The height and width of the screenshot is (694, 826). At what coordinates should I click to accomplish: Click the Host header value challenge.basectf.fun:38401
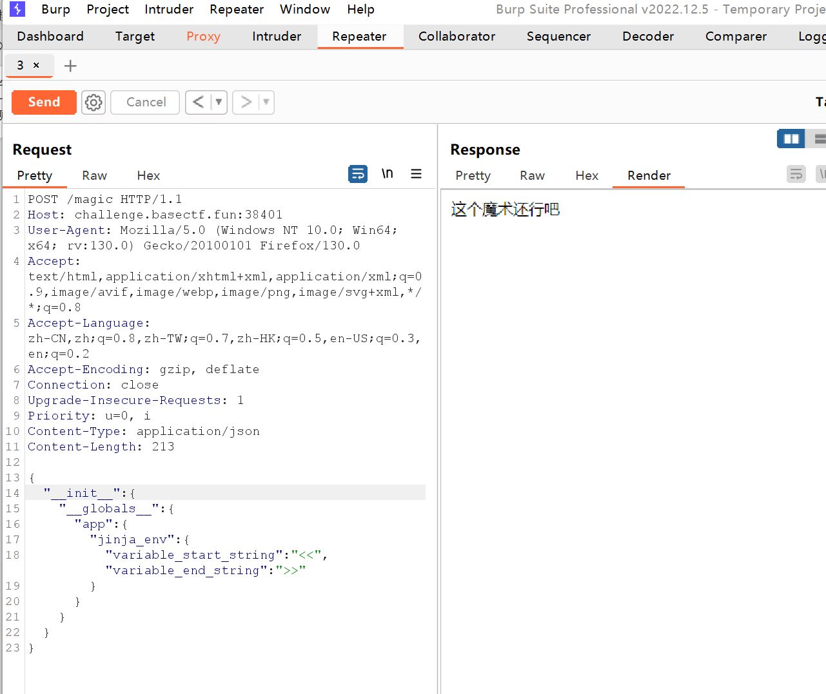179,215
